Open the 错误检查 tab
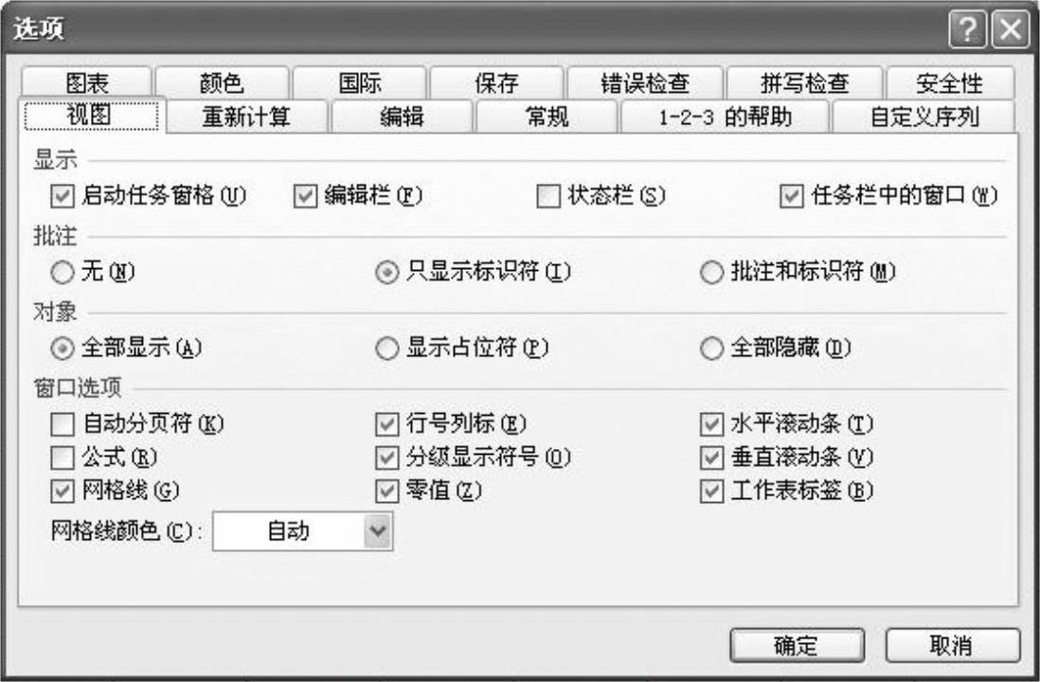1040x682 pixels. click(645, 83)
